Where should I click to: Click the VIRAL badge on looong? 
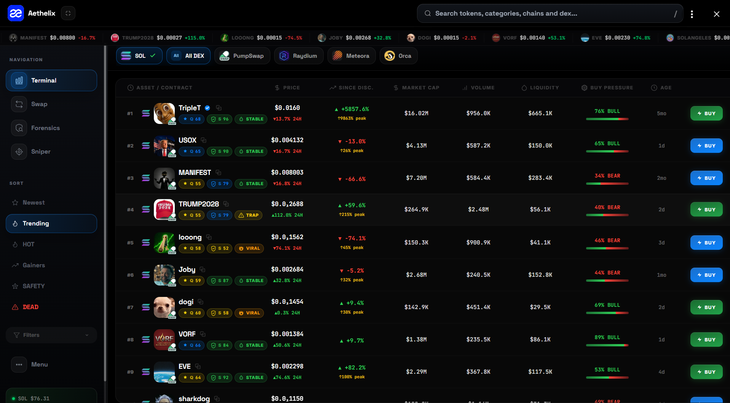pyautogui.click(x=249, y=248)
